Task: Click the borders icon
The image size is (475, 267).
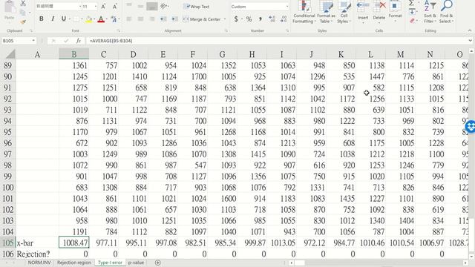Action: click(x=76, y=19)
